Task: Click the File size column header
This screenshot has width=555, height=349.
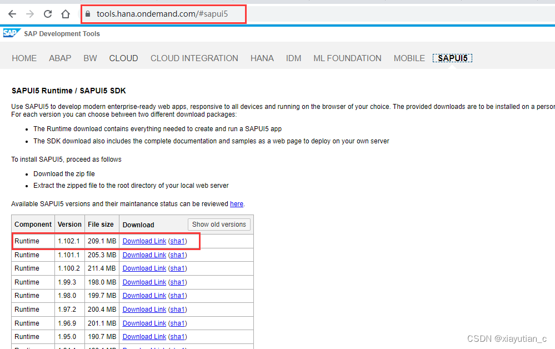Action: click(101, 225)
